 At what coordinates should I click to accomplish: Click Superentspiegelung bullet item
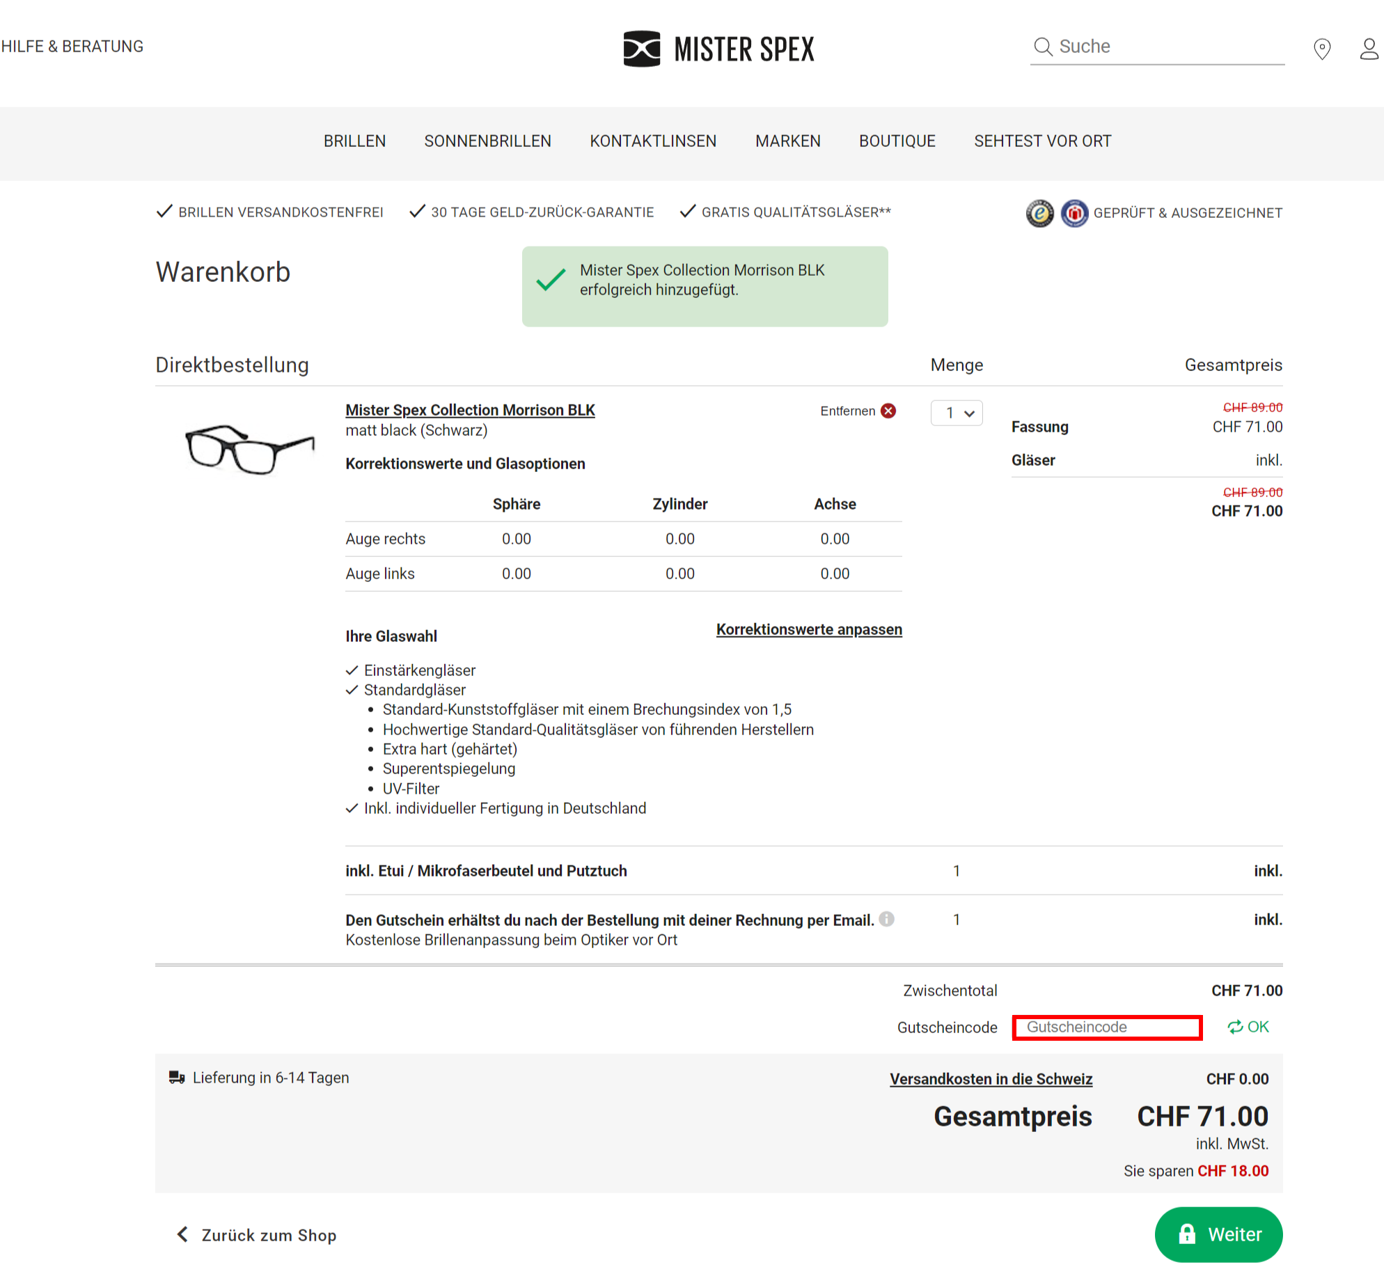(x=448, y=769)
